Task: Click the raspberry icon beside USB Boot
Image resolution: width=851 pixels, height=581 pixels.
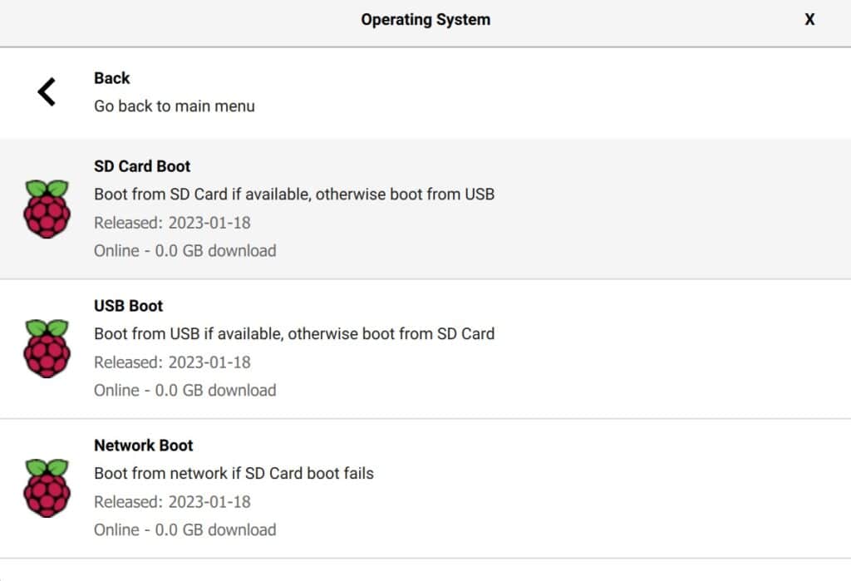Action: [x=47, y=348]
